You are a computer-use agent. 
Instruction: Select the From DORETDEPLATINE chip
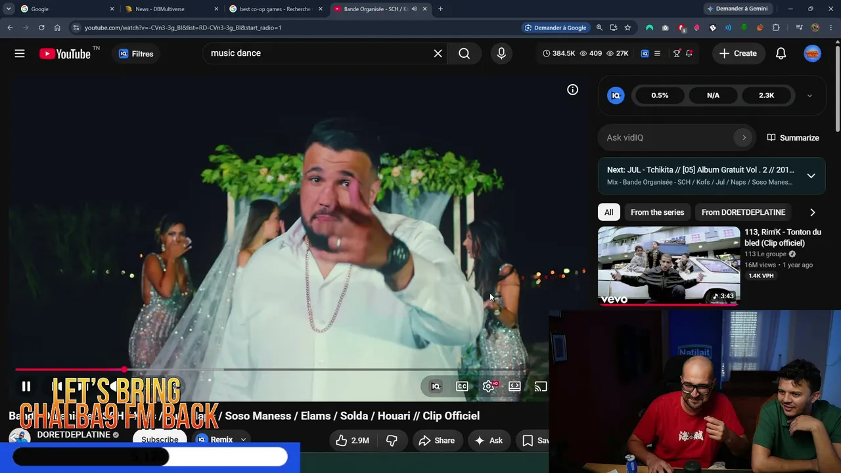click(743, 212)
